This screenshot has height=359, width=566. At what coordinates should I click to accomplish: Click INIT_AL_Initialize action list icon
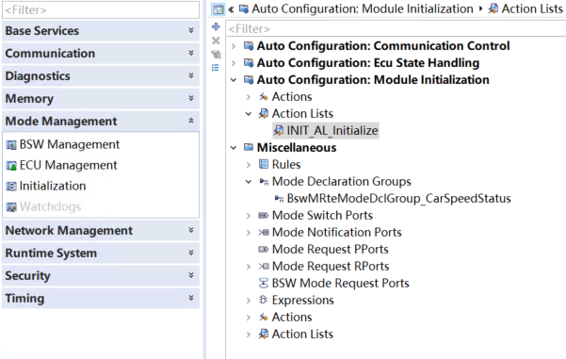279,130
